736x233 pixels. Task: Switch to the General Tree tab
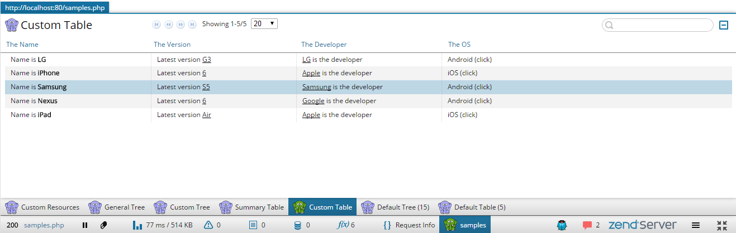point(116,207)
